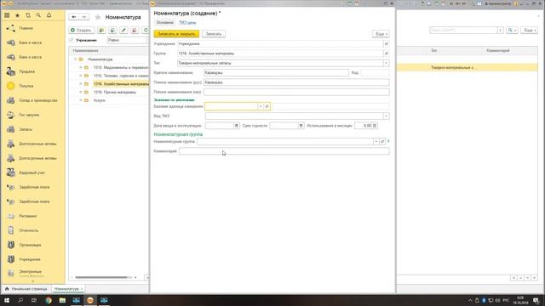Click Записать и закрыть button
The width and height of the screenshot is (545, 306).
[176, 34]
